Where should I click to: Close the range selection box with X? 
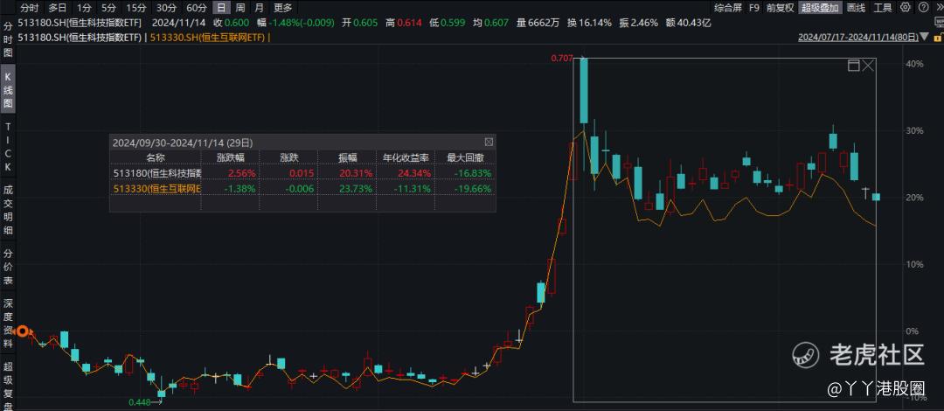click(868, 66)
